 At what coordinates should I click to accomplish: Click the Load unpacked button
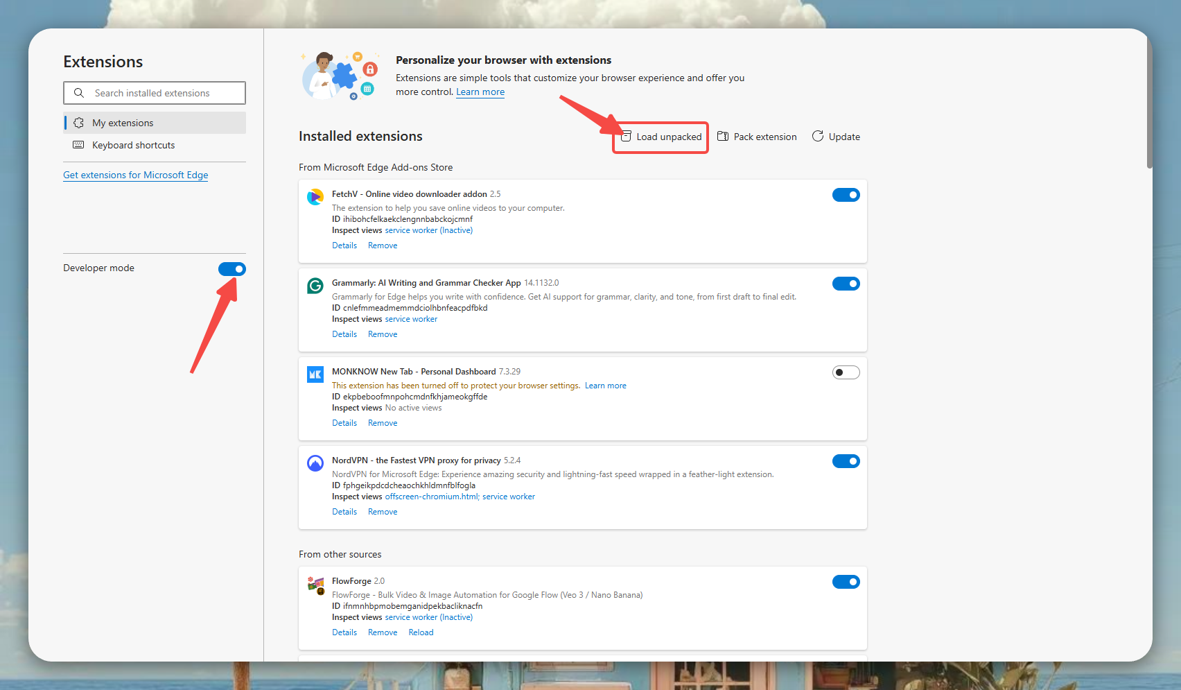tap(661, 137)
